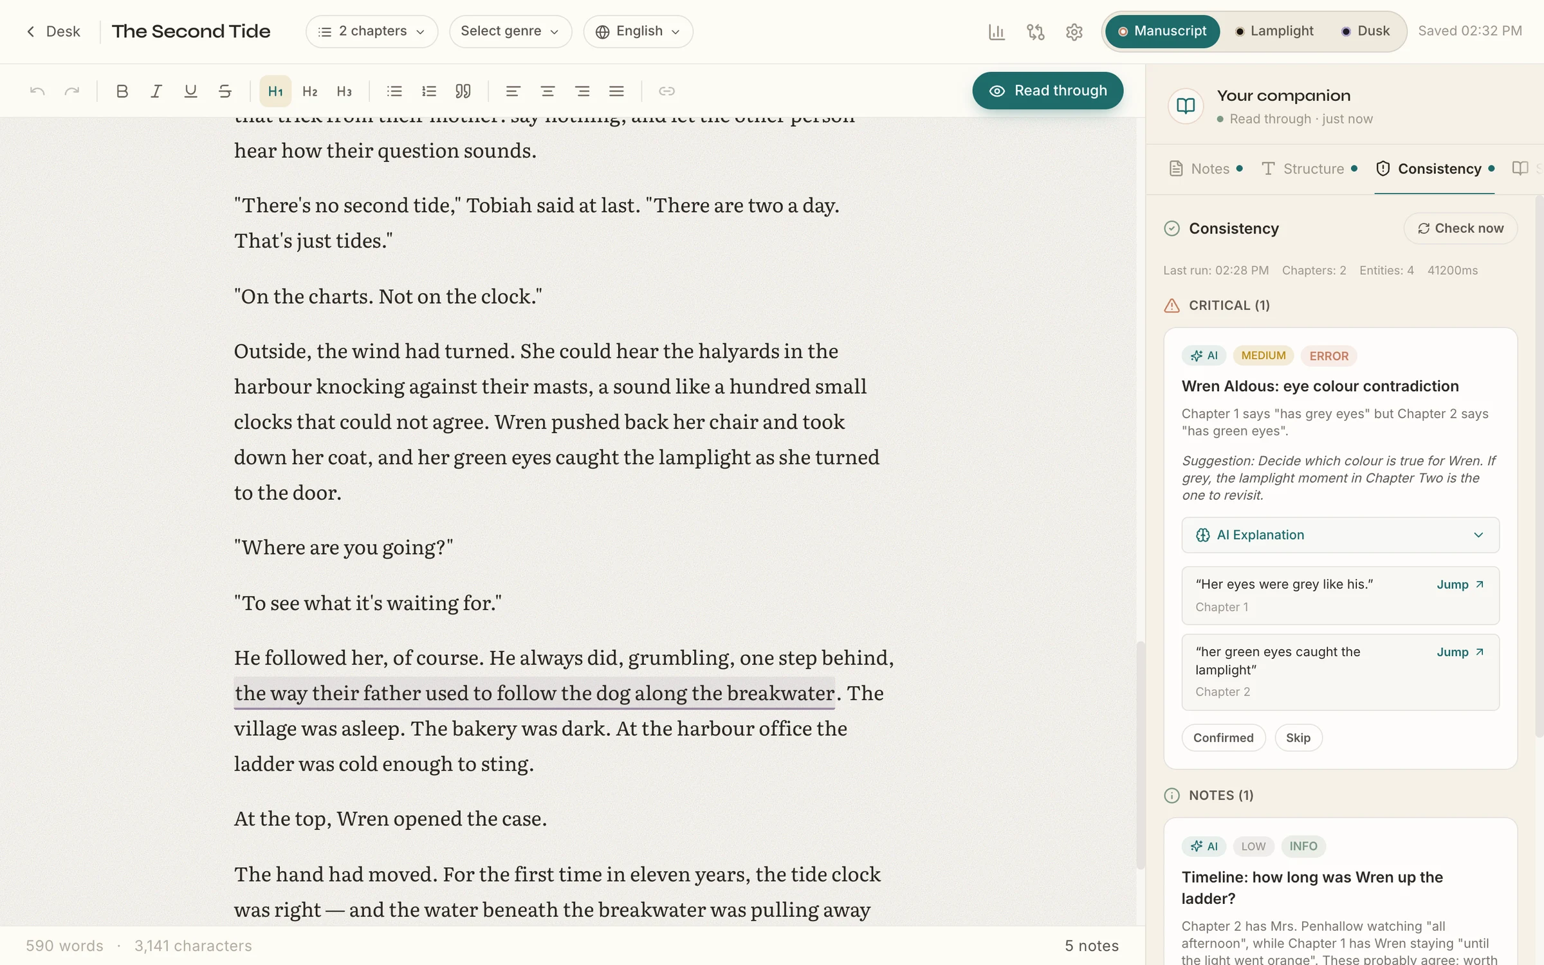Align text right
The height and width of the screenshot is (965, 1544).
[582, 91]
